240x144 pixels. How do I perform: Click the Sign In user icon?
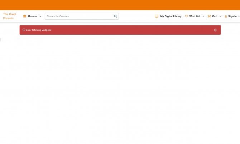click(226, 16)
